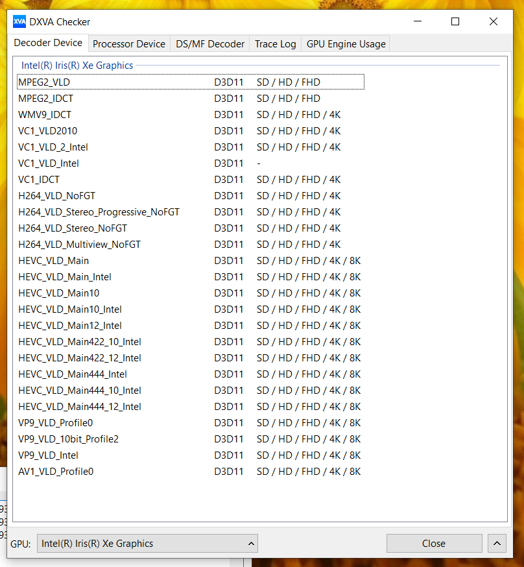Select the HEVC_VLD_Main422_12_Intel row
The width and height of the screenshot is (524, 567).
click(x=191, y=358)
